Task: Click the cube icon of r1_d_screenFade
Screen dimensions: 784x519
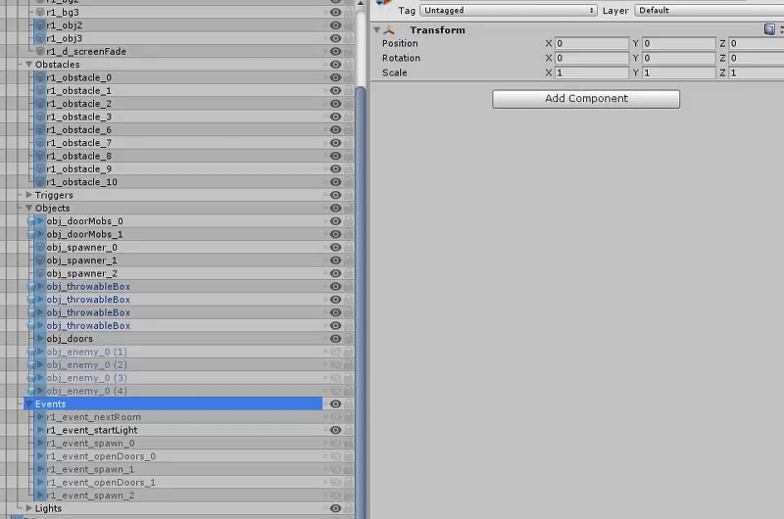Action: 40,52
